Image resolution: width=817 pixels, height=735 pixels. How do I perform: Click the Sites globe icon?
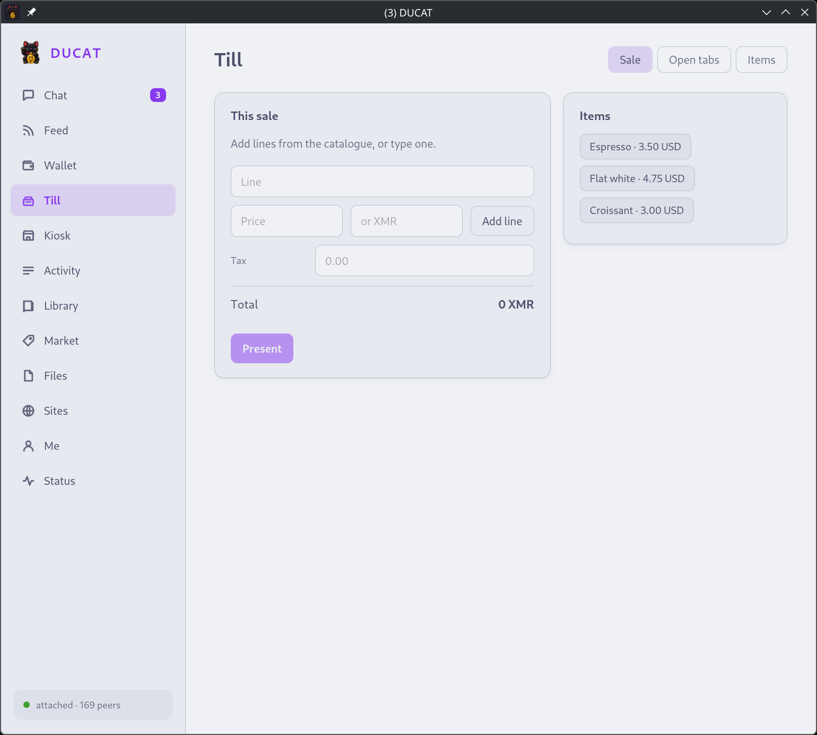point(29,411)
